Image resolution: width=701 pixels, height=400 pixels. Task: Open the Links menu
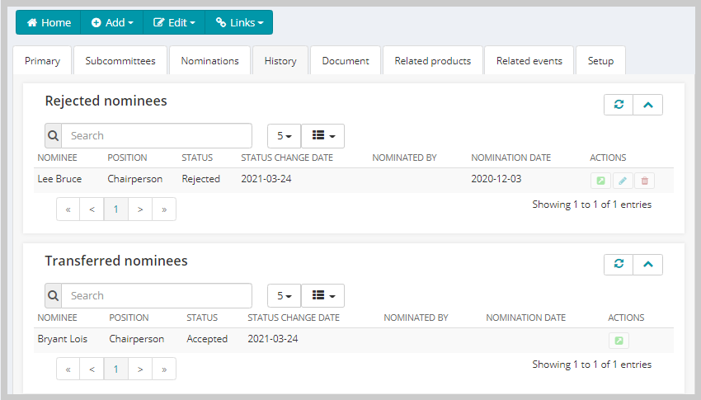[239, 22]
